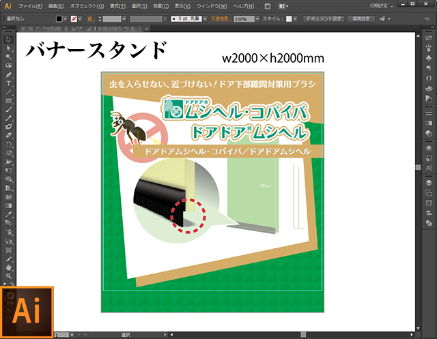Screen dimensions: 437x339
Task: Select the Direct Selection tool
Action: pos(9,48)
